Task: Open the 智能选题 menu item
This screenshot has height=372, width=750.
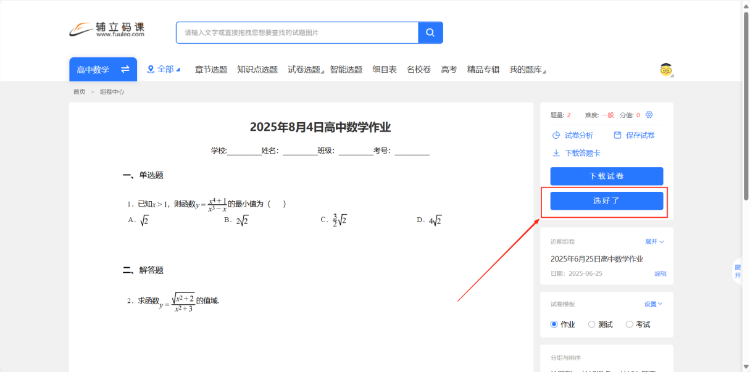Action: pos(346,70)
